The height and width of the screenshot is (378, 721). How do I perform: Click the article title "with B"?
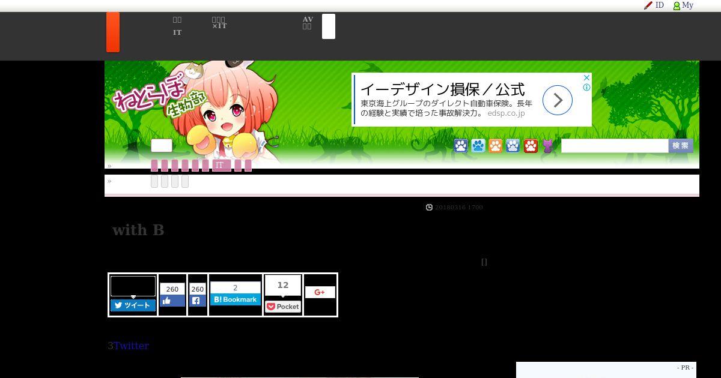[138, 230]
